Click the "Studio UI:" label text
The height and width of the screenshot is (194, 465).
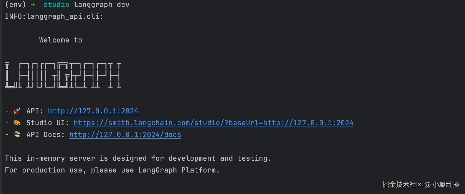click(x=48, y=123)
